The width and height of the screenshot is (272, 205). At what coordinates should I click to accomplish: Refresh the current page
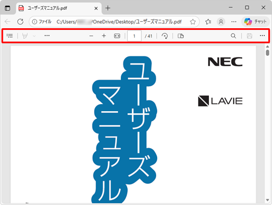[x=20, y=22]
